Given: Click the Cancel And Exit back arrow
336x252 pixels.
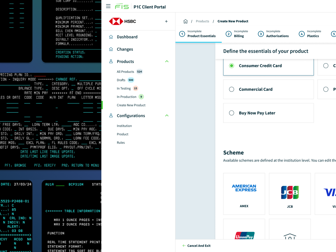Looking at the screenshot, I should pyautogui.click(x=184, y=246).
